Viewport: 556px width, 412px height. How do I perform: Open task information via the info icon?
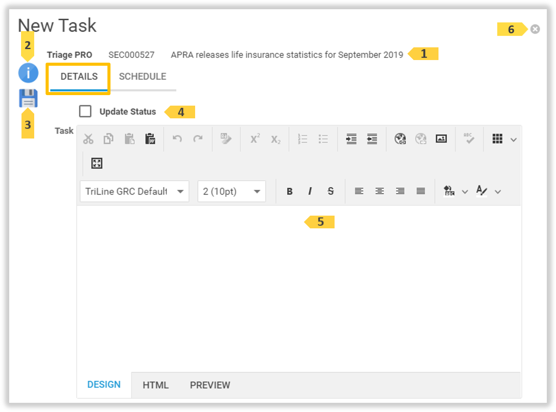[28, 73]
